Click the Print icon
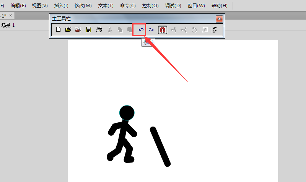306x182 pixels. (99, 30)
